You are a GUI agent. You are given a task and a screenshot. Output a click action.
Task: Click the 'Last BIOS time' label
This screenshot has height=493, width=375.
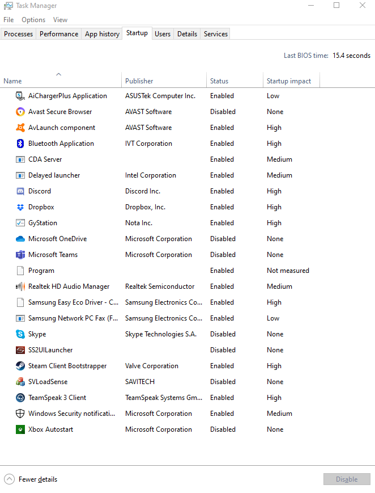pyautogui.click(x=306, y=56)
